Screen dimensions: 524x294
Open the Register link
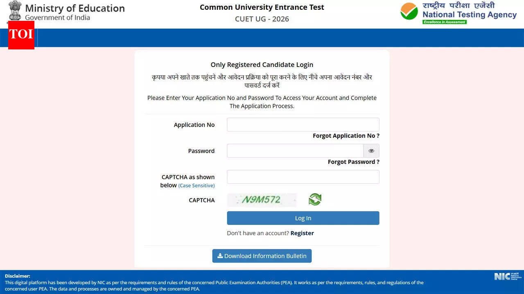(x=302, y=233)
